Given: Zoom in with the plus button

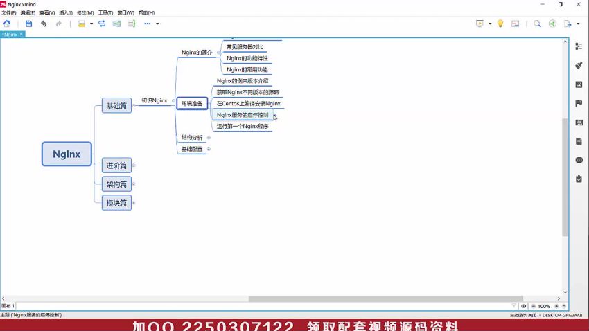Looking at the screenshot, I should tap(556, 306).
